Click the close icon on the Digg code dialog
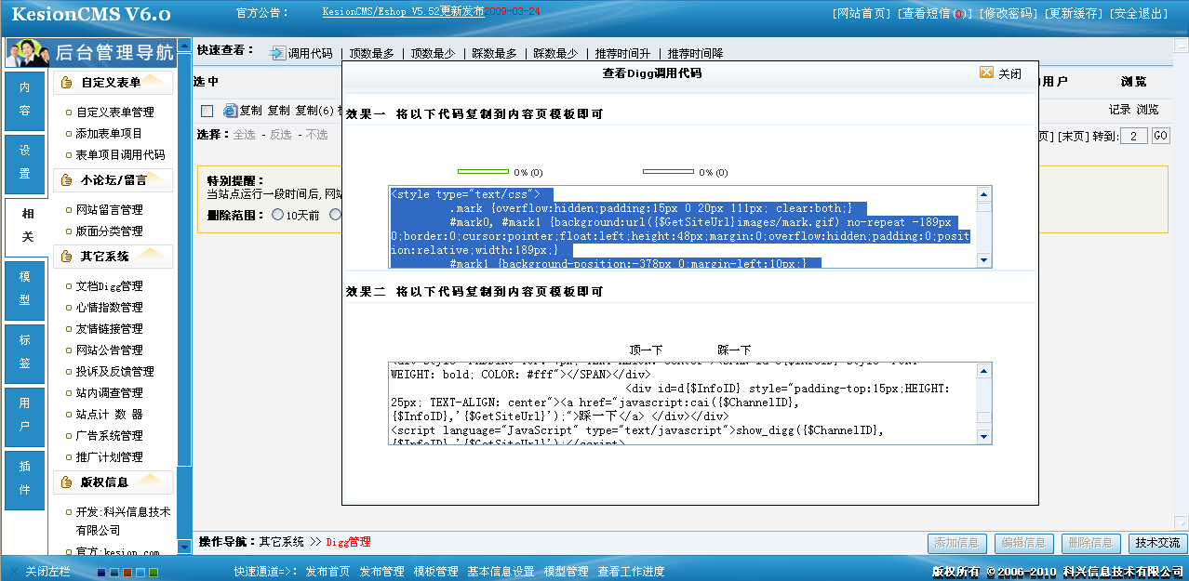 click(986, 73)
